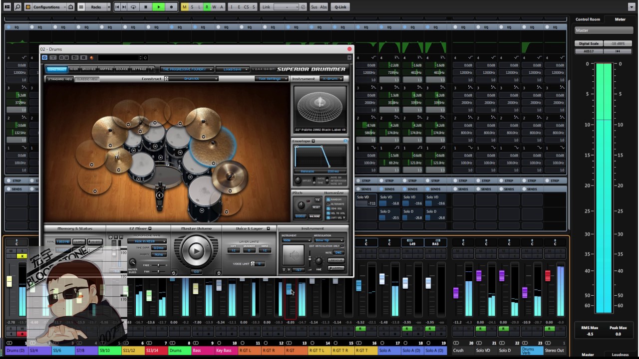Click the Learn note button
Screen dimensions: 639x359
337,268
